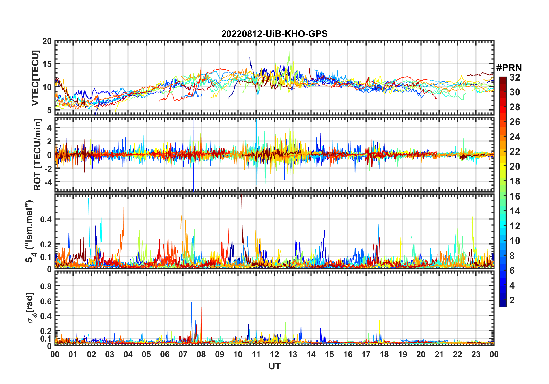Click σφ axis tick label 0.6

point(46,301)
